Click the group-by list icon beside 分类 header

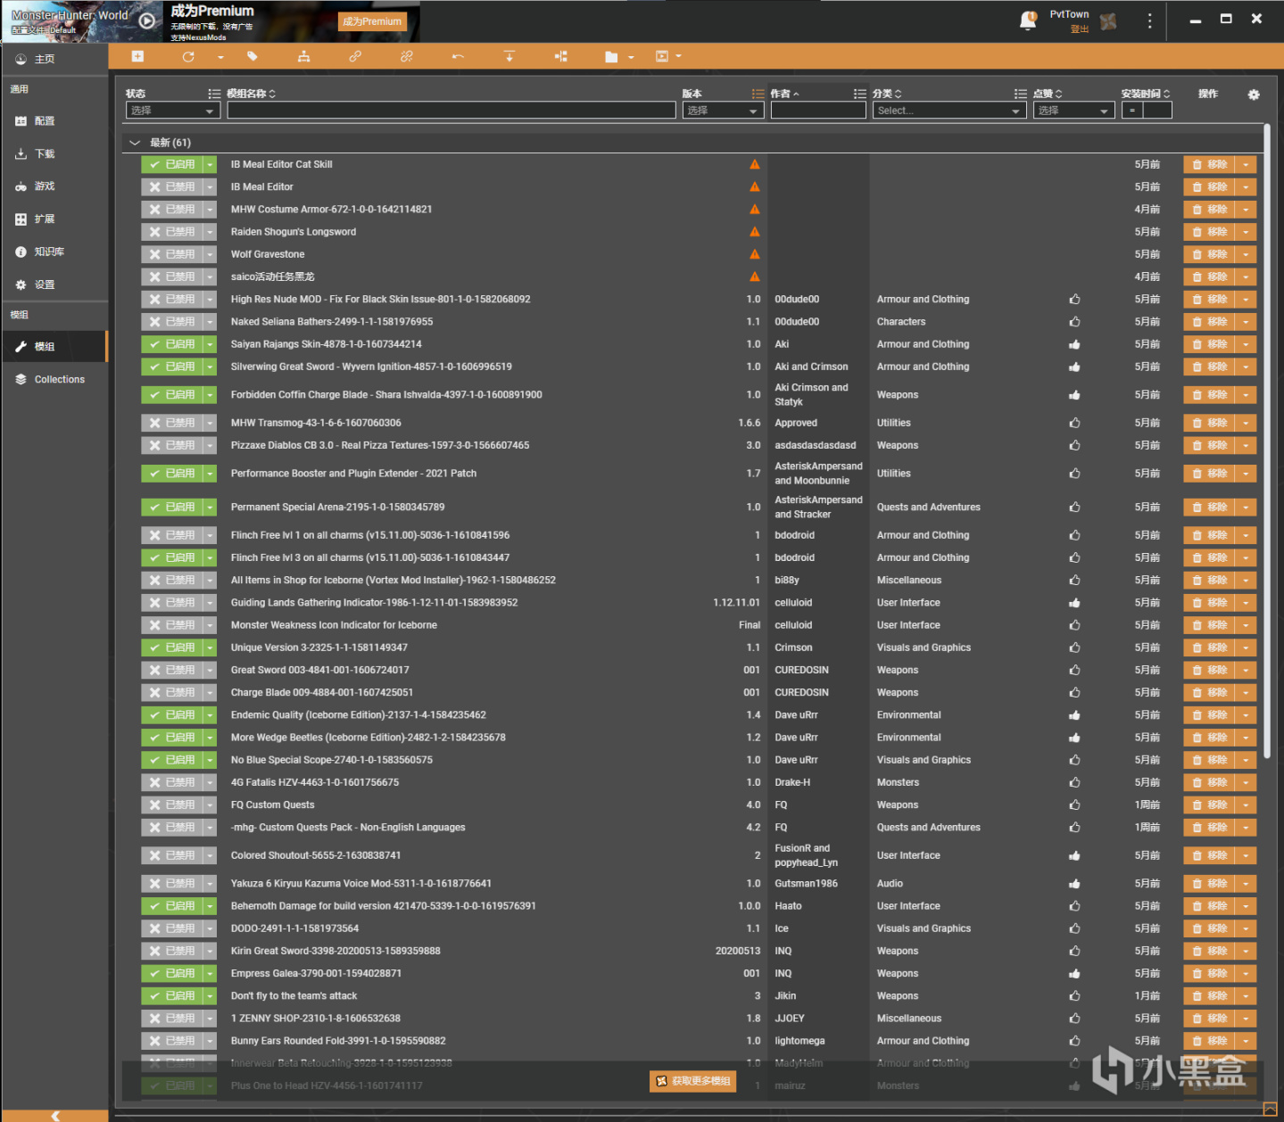tap(1020, 94)
